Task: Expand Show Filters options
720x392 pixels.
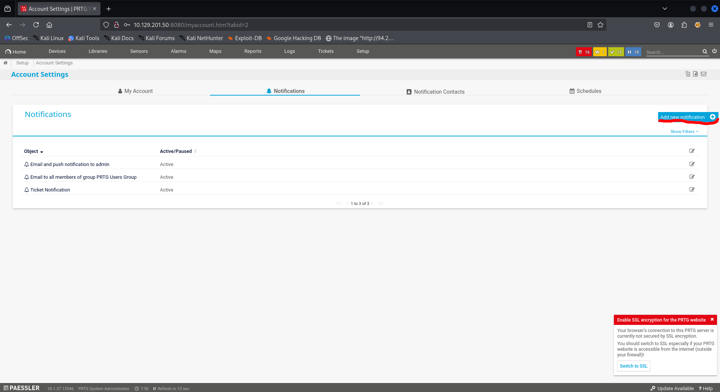Action: point(684,132)
